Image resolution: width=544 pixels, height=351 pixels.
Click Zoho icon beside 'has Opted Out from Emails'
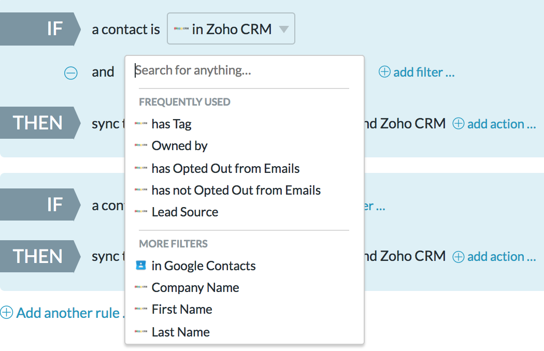click(141, 168)
